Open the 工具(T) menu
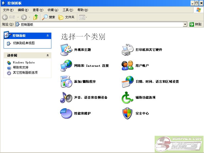204x153 pixels. [68, 10]
